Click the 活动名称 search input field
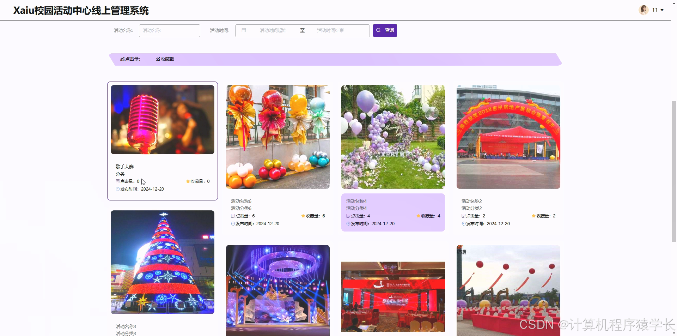Image resolution: width=677 pixels, height=336 pixels. click(169, 30)
